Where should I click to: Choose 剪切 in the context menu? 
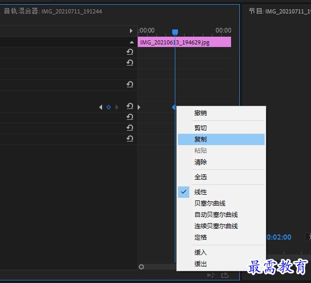point(221,128)
